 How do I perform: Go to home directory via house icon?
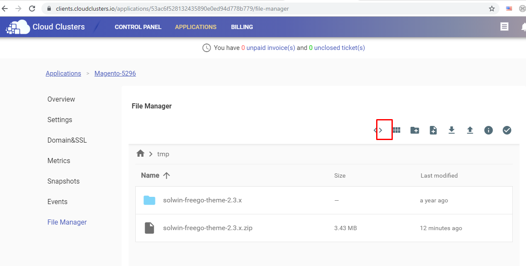140,154
